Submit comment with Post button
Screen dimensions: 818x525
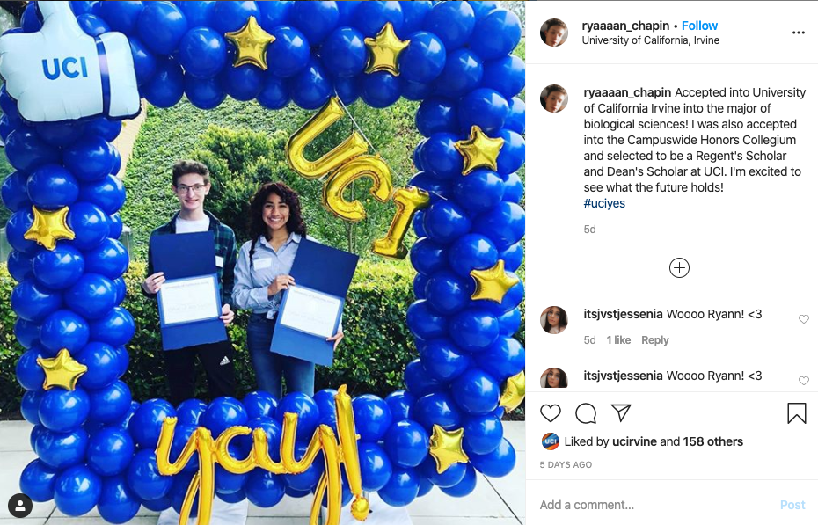(x=792, y=505)
